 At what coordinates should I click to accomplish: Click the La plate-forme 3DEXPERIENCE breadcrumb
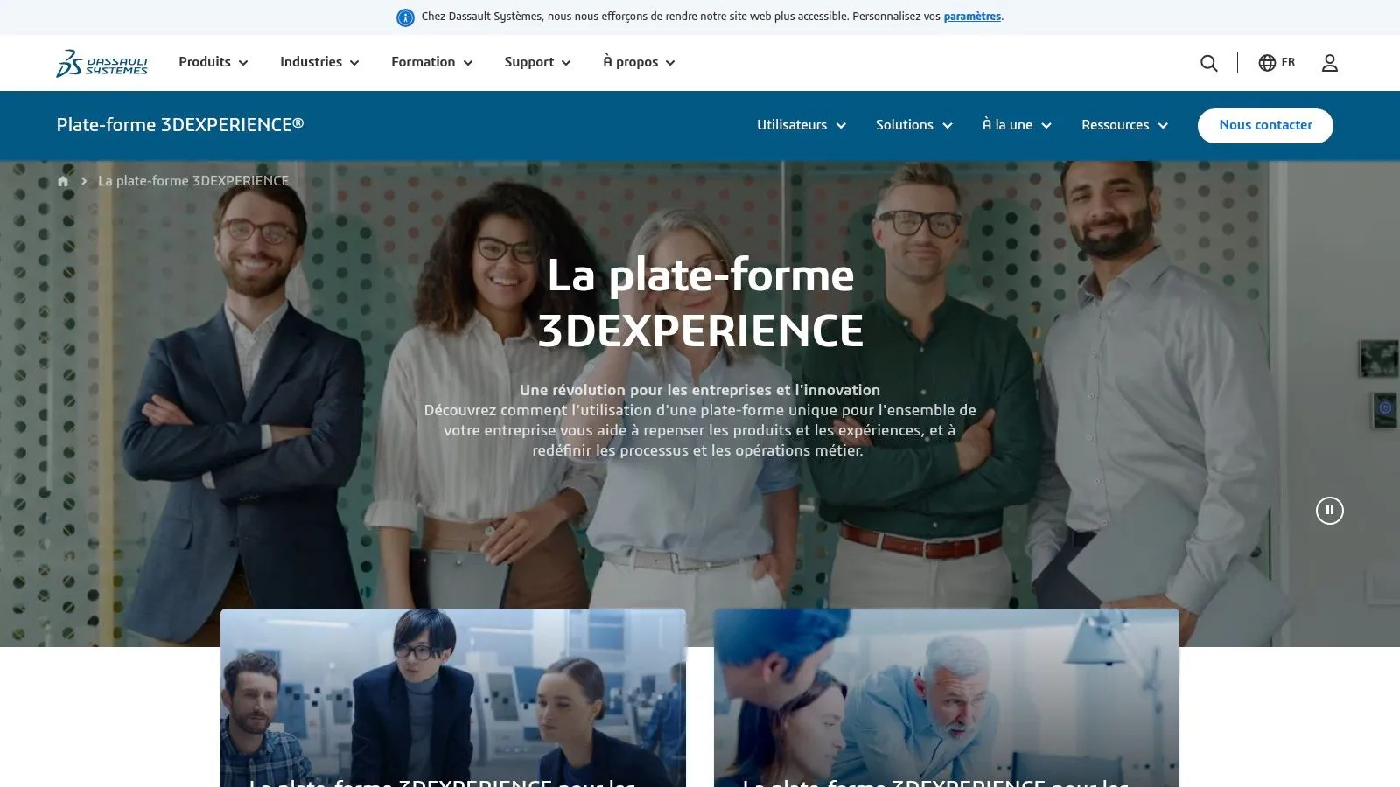[x=193, y=181]
